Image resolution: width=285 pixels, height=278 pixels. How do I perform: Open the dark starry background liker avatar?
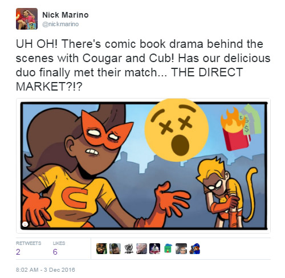[x=154, y=248]
